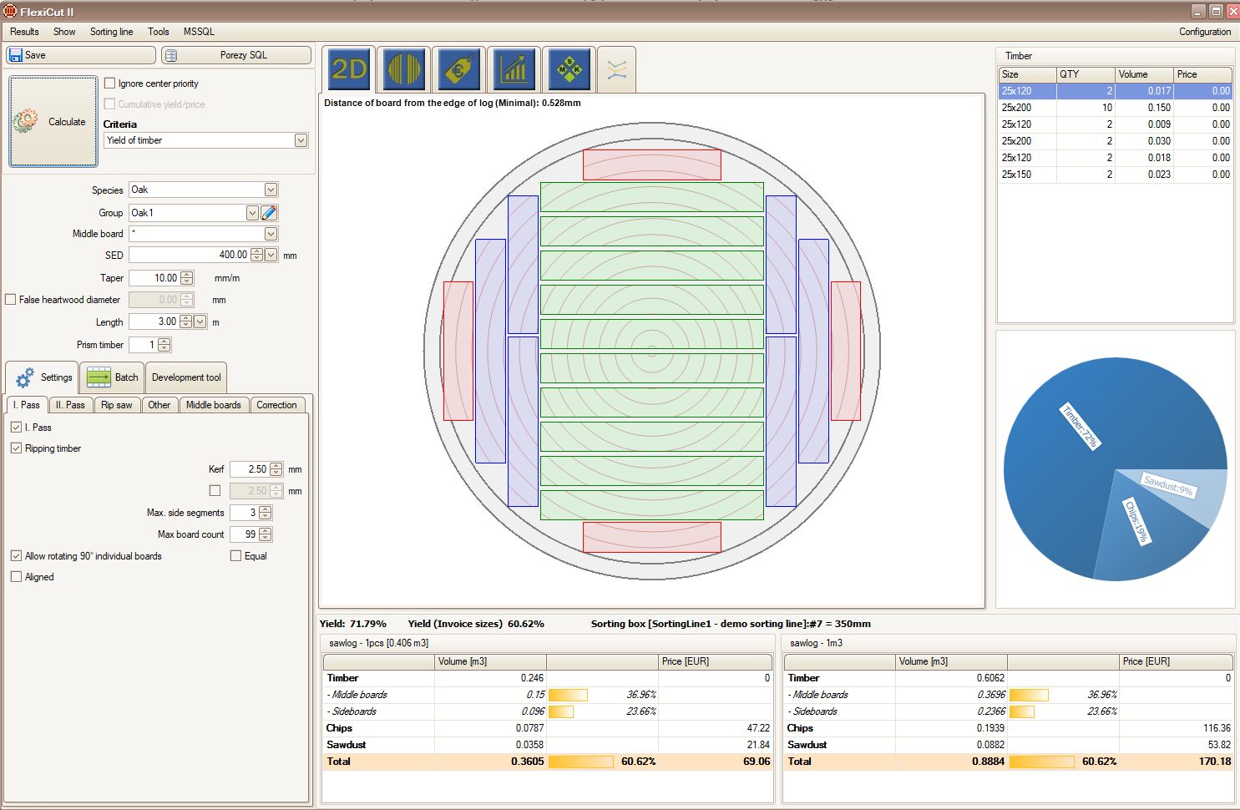Switch to the Rip saw tab

(x=116, y=405)
